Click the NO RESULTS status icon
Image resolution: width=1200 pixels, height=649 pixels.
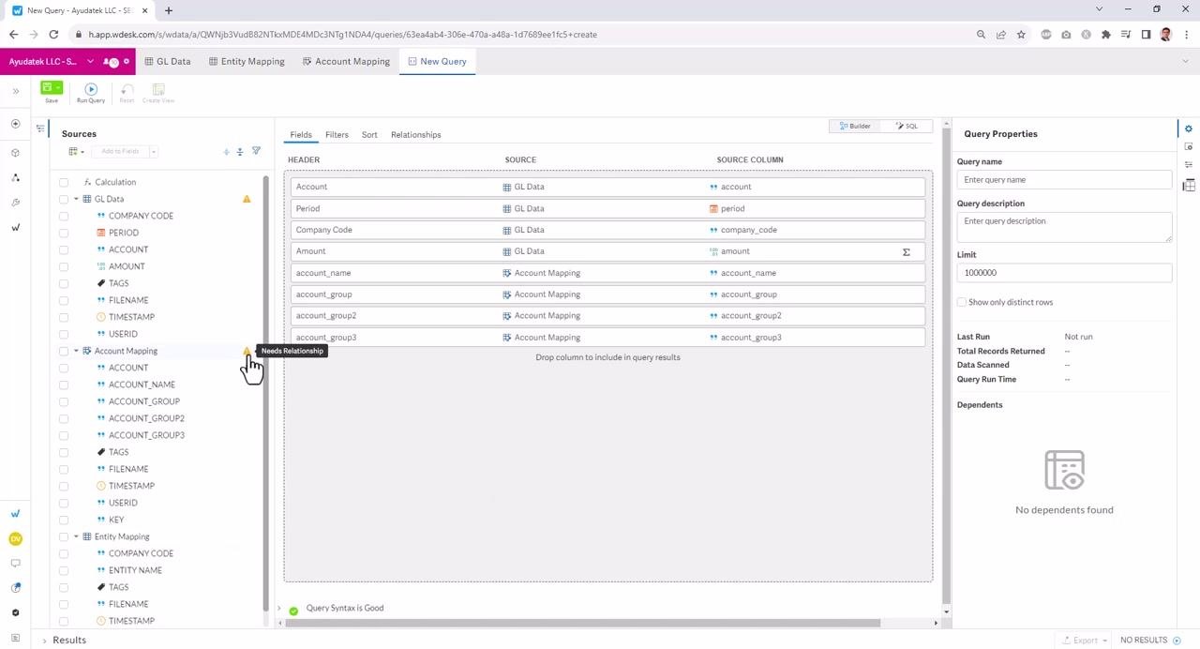[x=1177, y=641]
